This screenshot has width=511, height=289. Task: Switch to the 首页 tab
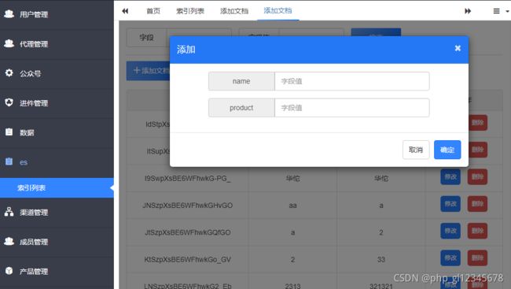[153, 11]
